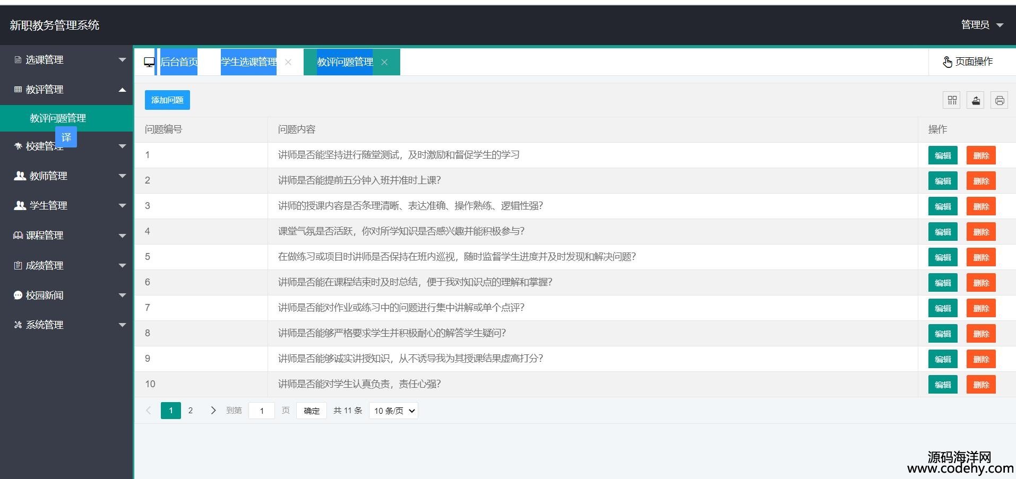Edit question number 2
Viewport: 1016px width, 479px height.
[x=943, y=181]
